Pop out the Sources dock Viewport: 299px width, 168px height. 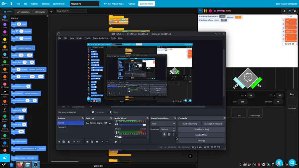pos(111,118)
